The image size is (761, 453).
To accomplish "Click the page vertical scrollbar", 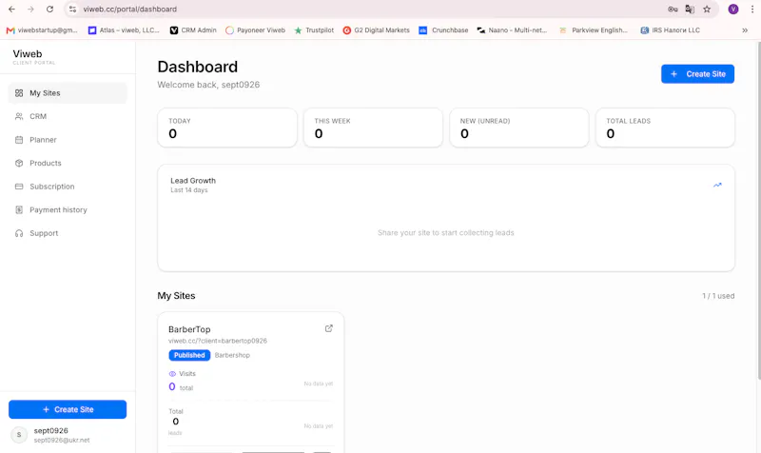I will (758, 209).
